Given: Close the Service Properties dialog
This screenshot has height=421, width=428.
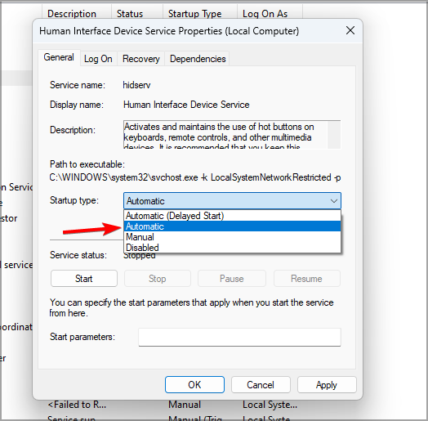Looking at the screenshot, I should (350, 30).
